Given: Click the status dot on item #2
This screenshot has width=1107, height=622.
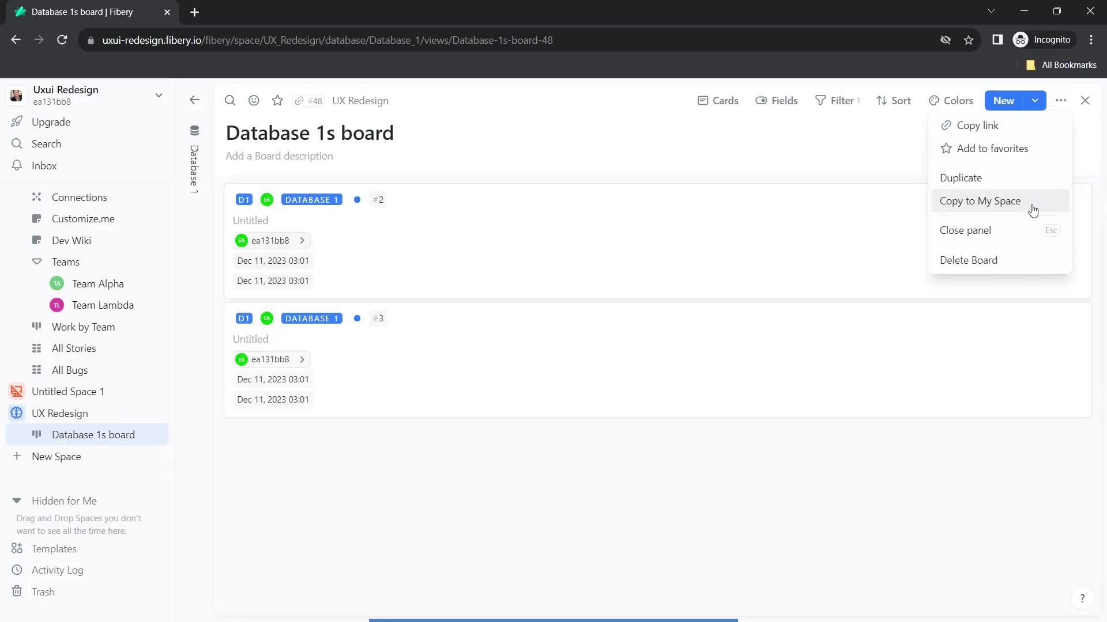Looking at the screenshot, I should pyautogui.click(x=357, y=199).
